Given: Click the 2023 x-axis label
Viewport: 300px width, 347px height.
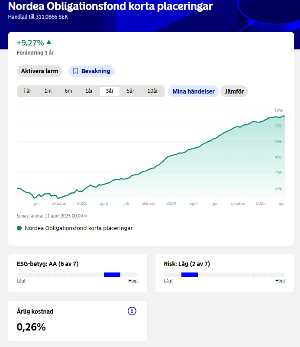Looking at the screenshot, I should point(81,203).
